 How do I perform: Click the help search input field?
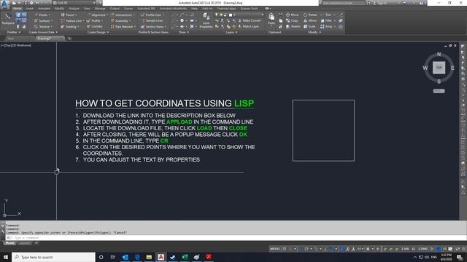(344, 3)
